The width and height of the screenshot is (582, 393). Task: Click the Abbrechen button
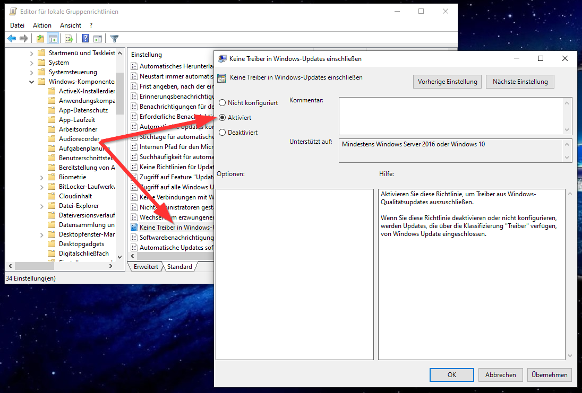click(x=500, y=375)
